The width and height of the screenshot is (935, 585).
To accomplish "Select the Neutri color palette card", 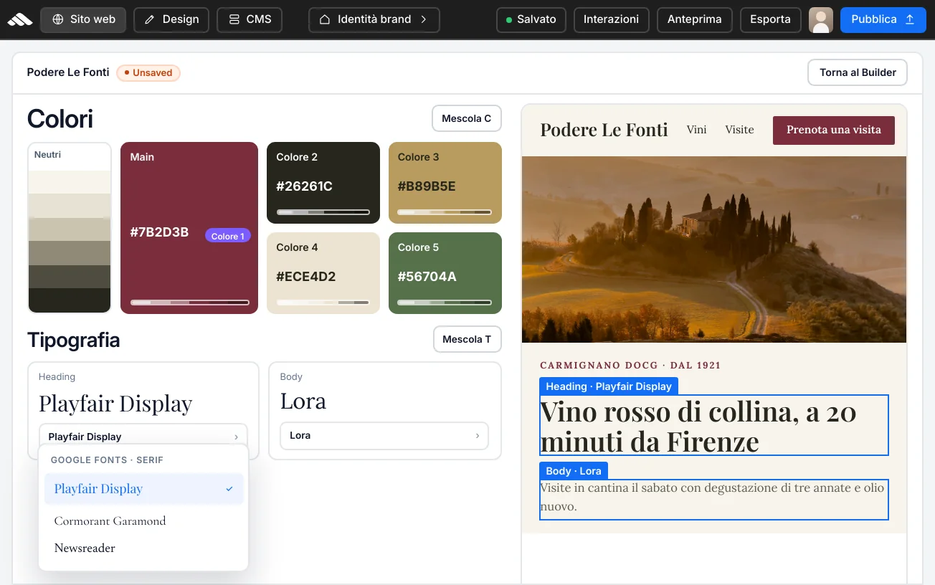I will 70,228.
